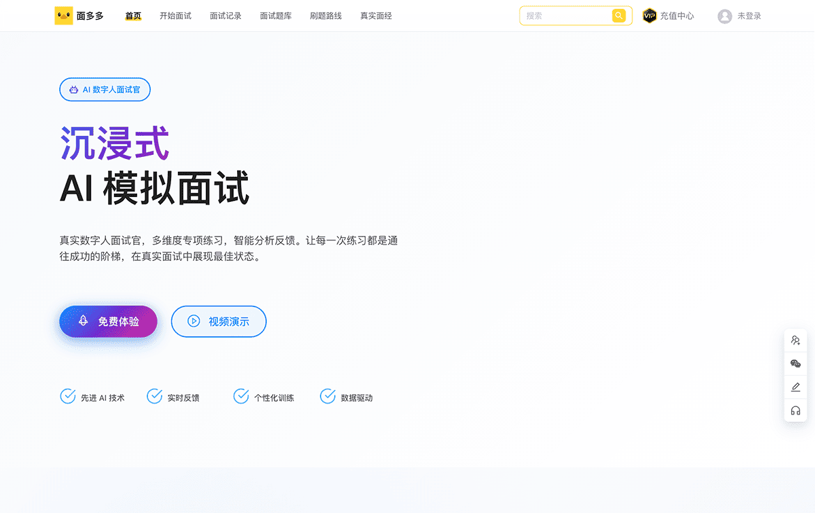Click the gray user avatar icon
The width and height of the screenshot is (815, 513).
tap(725, 16)
